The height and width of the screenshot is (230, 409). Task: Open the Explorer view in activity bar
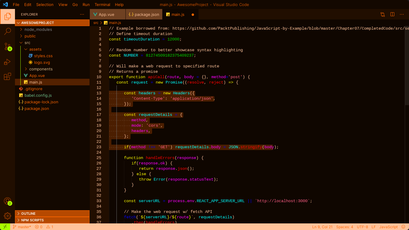(7, 16)
